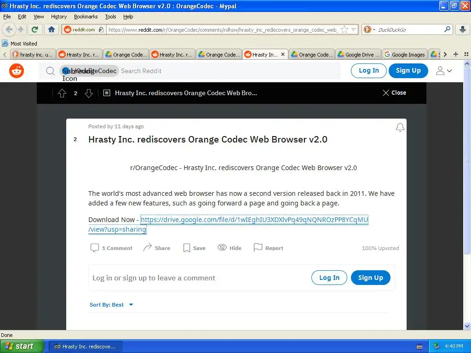Screen dimensions: 471x353
Task: Open the downloads arrow in the toolbar
Action: tap(463, 29)
